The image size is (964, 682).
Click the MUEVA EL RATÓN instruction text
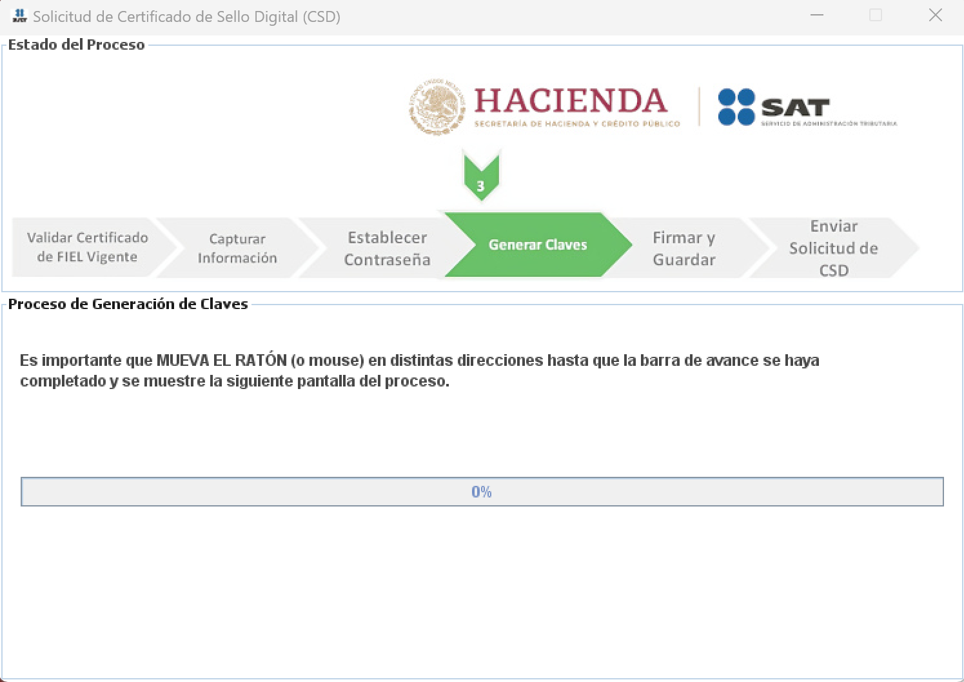pos(419,370)
